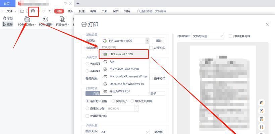This screenshot has width=275, height=134.
Task: Select OneNote for Windows 10 printer
Action: [x=124, y=84]
